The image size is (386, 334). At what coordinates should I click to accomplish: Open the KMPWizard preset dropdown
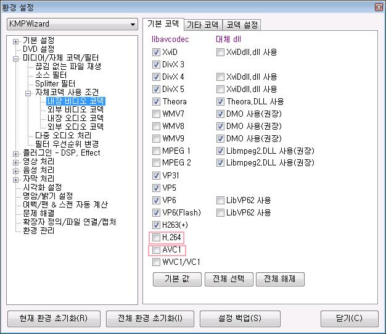[x=133, y=24]
